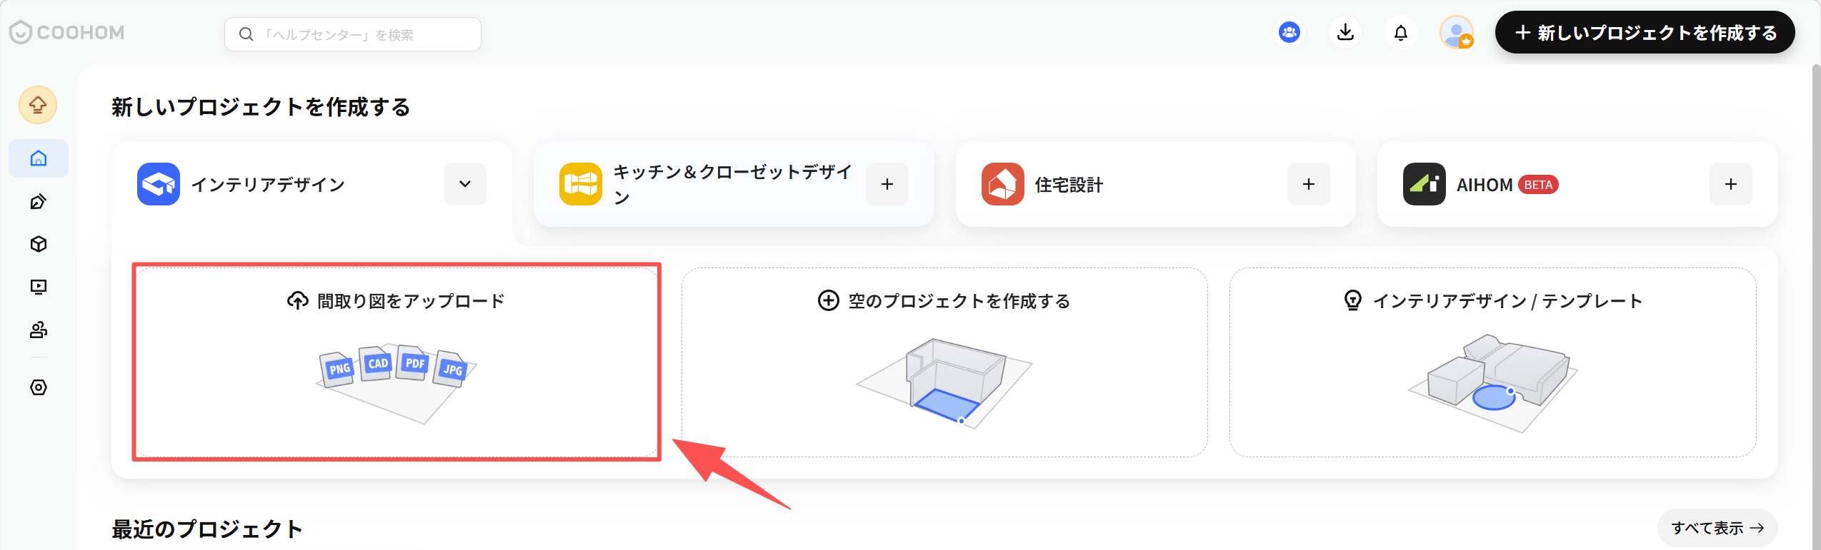Open the presentation play icon in sidebar
Screen dimensions: 1821x550
[x=39, y=287]
